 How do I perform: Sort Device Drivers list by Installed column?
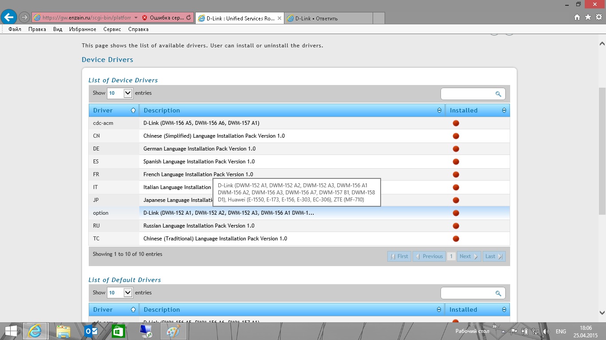tap(478, 110)
